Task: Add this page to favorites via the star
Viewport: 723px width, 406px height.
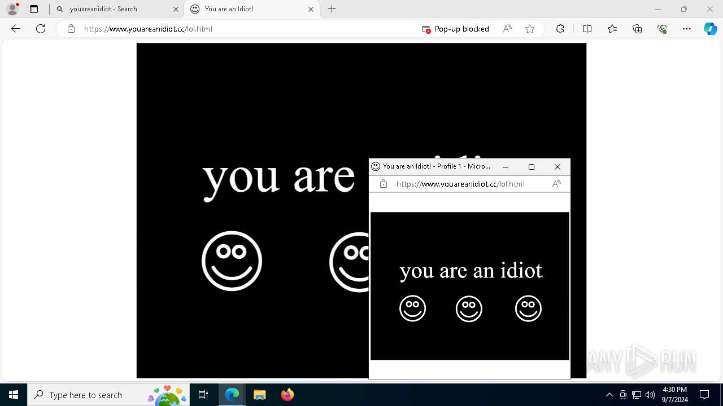Action: tap(530, 29)
